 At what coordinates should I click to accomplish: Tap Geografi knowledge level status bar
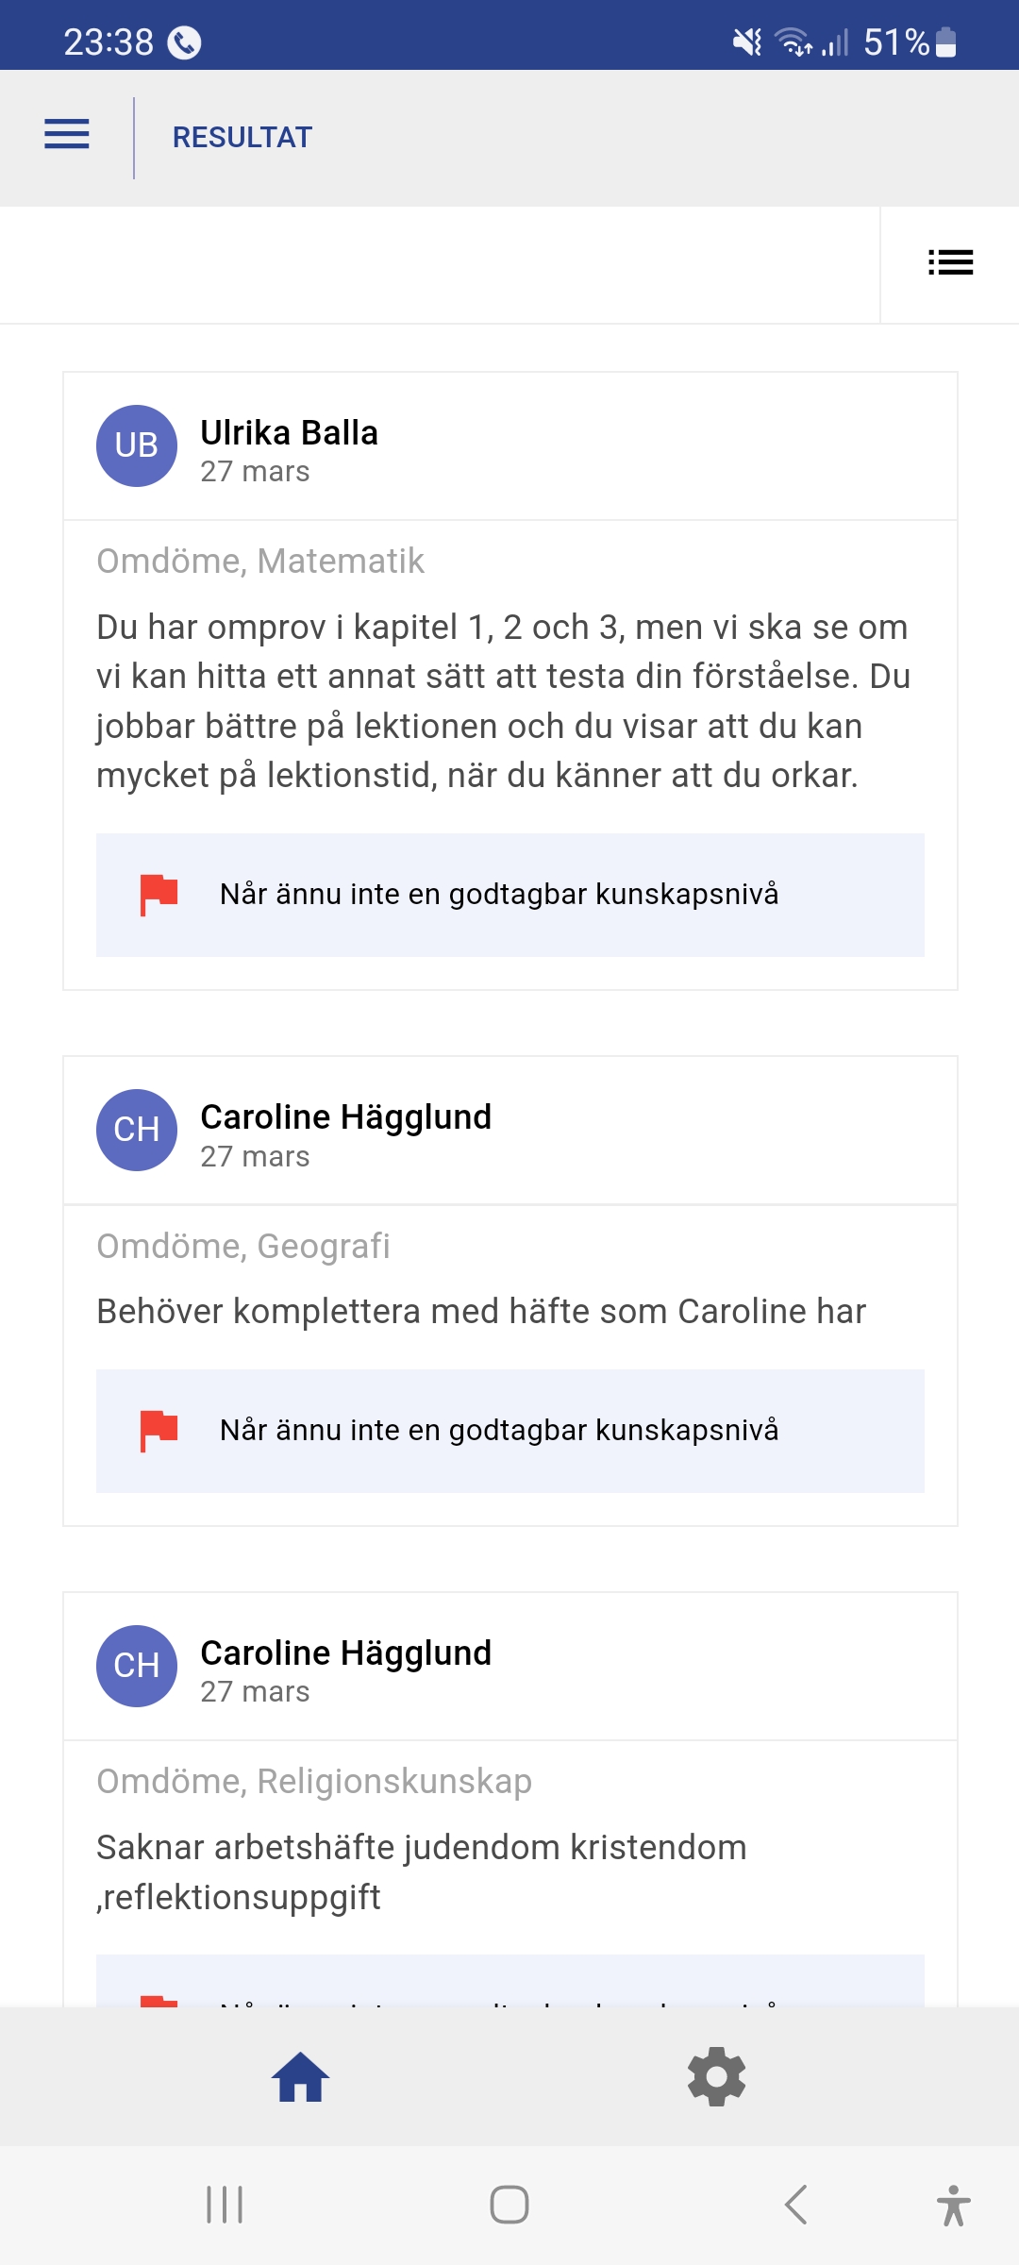pos(509,1431)
